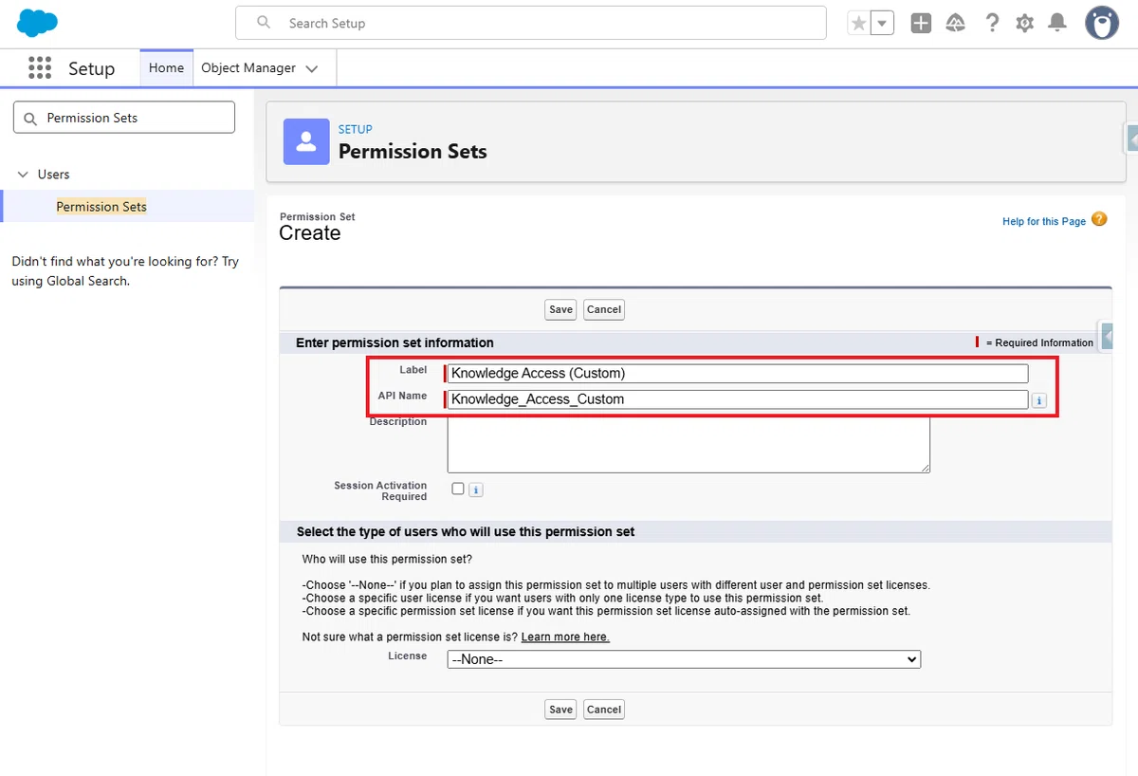Expand the favorites list dropdown arrow
Image resolution: width=1138 pixels, height=776 pixels.
pyautogui.click(x=883, y=24)
